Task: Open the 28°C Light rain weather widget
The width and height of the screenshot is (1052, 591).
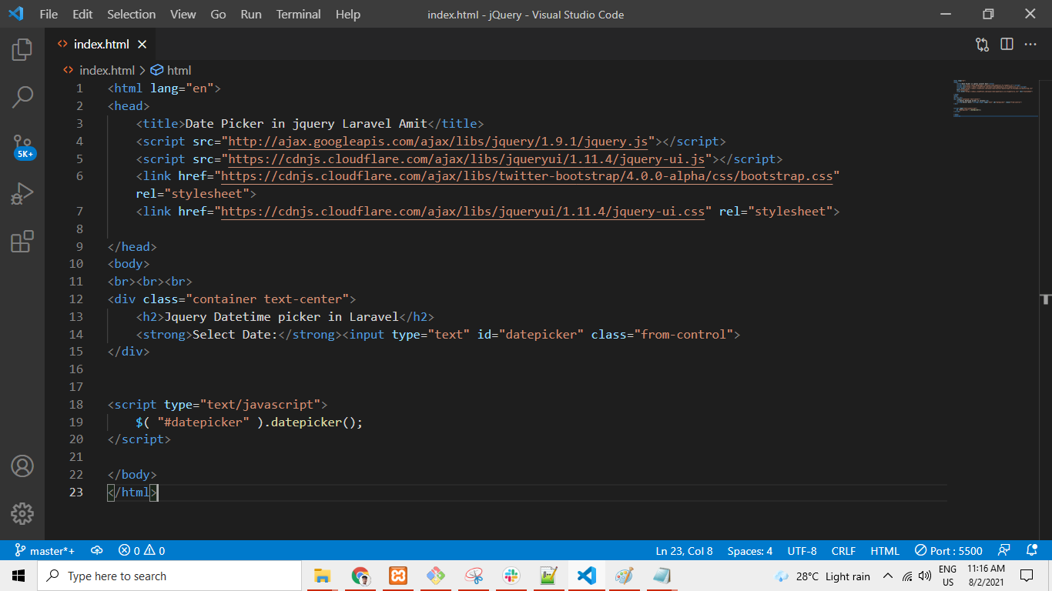Action: pos(822,576)
